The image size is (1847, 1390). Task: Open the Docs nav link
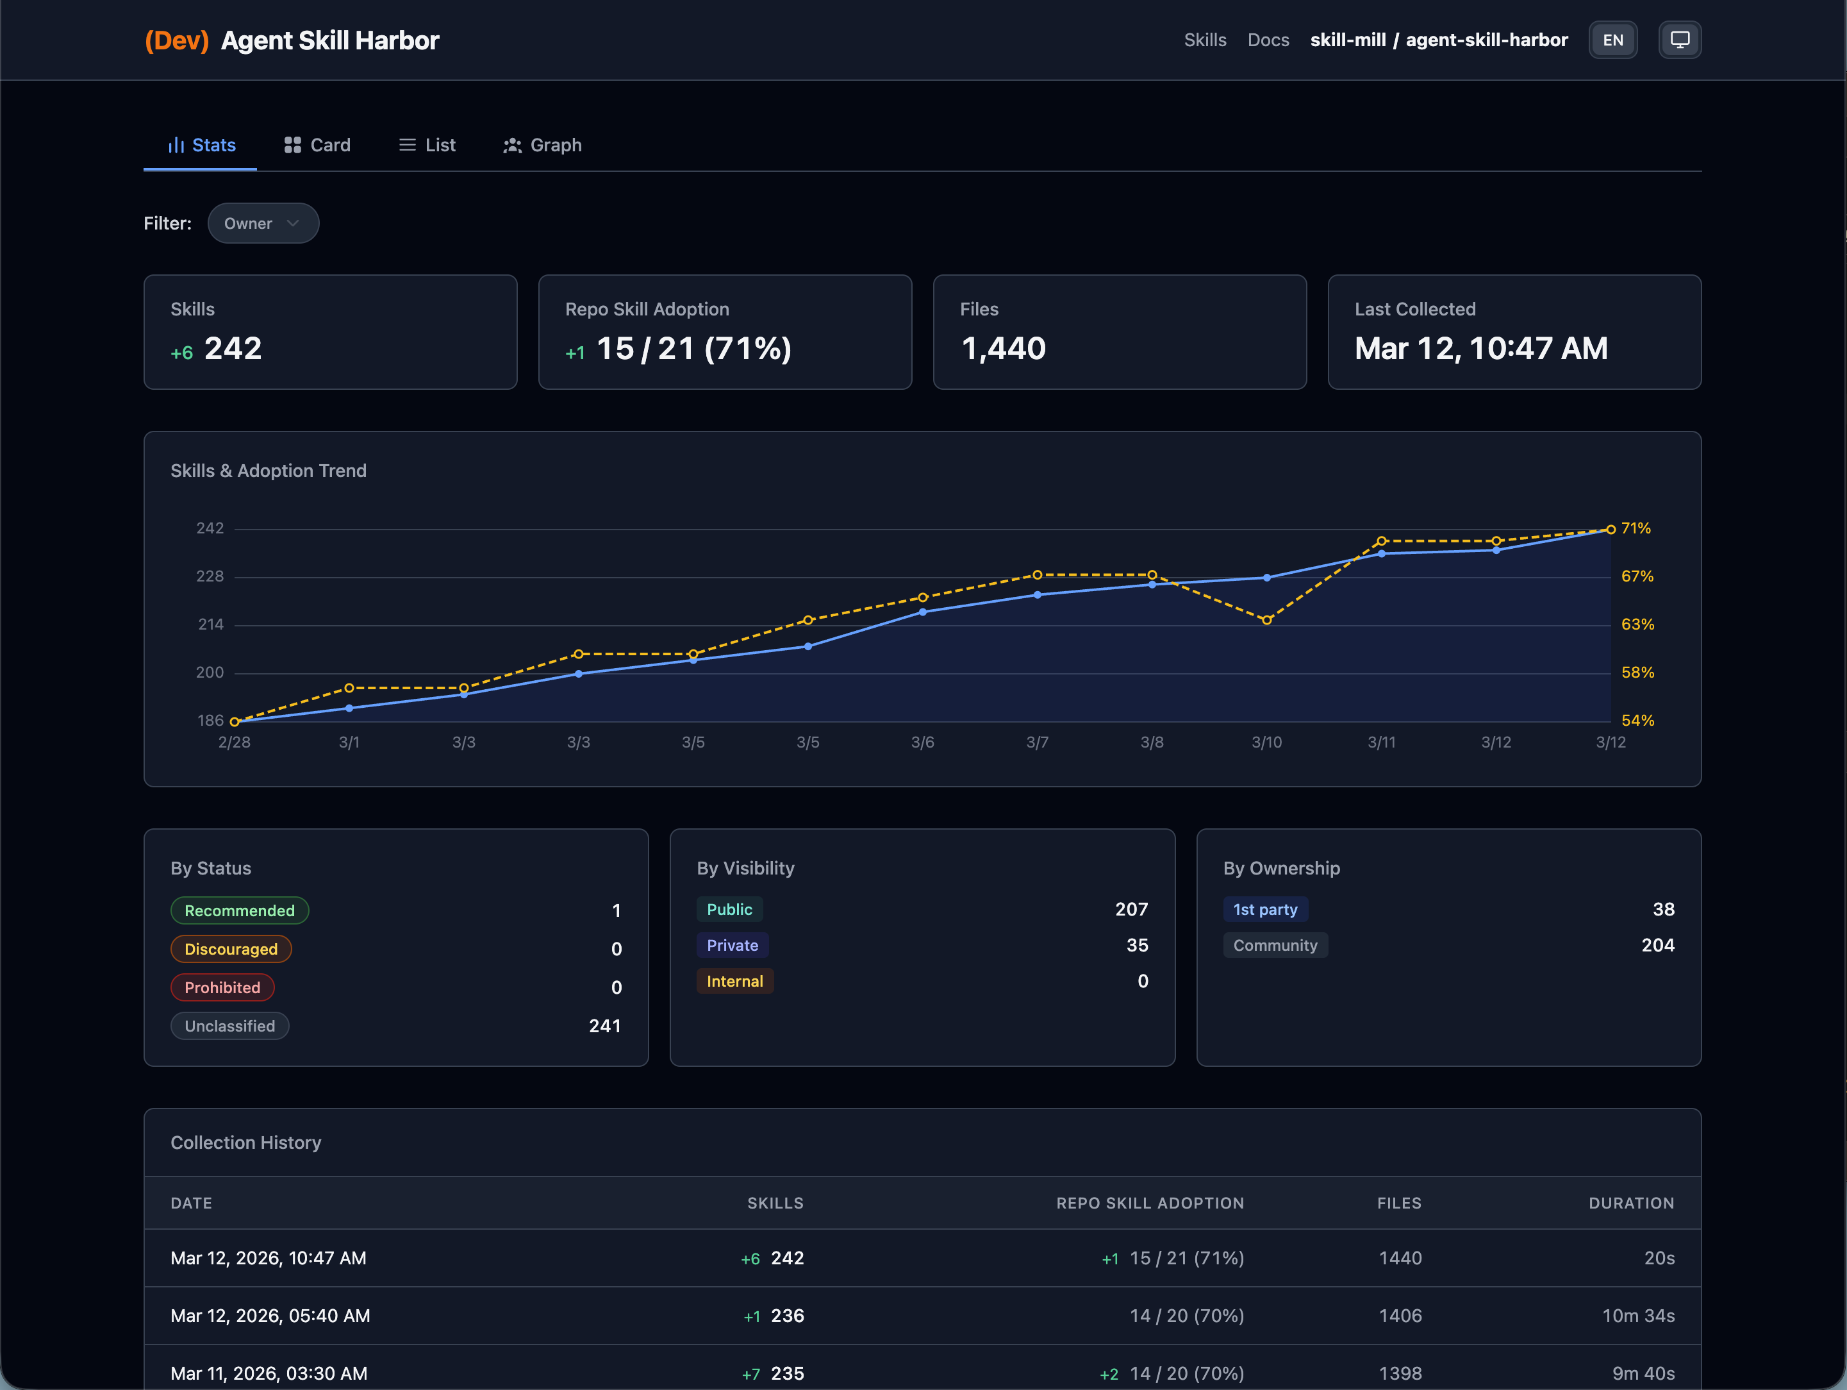point(1268,40)
